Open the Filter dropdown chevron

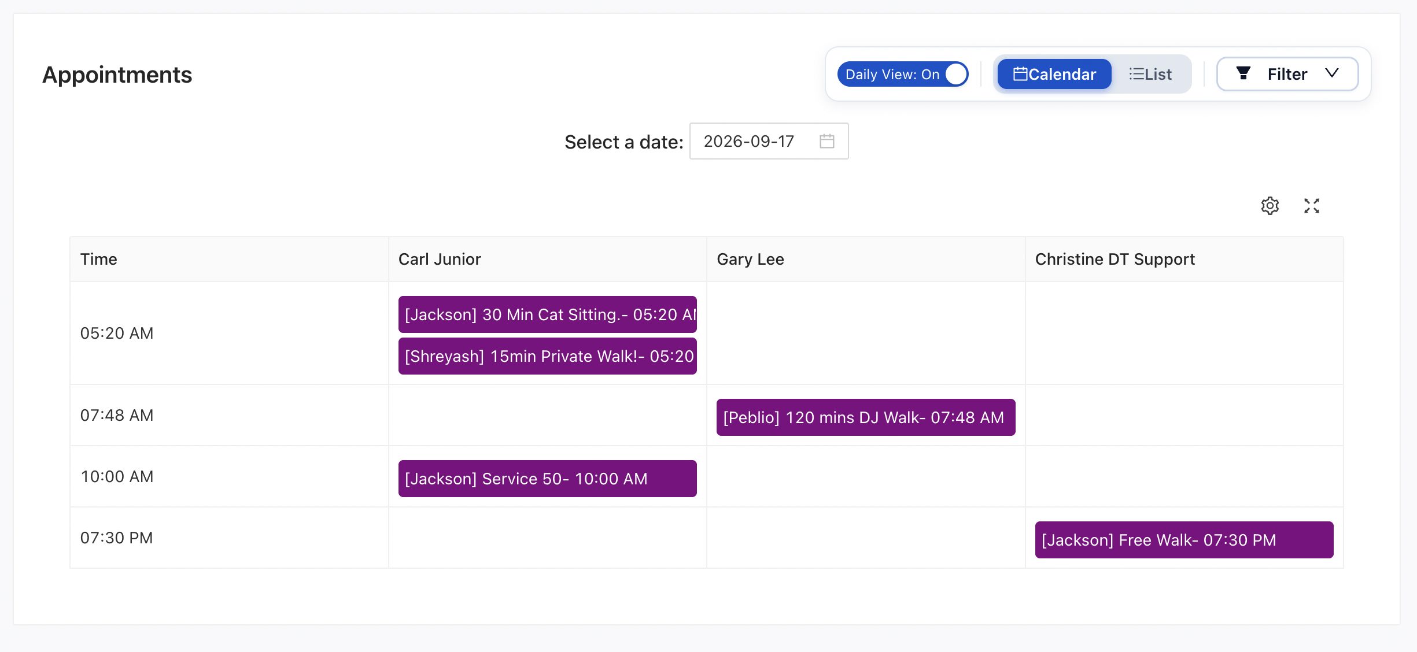1331,73
